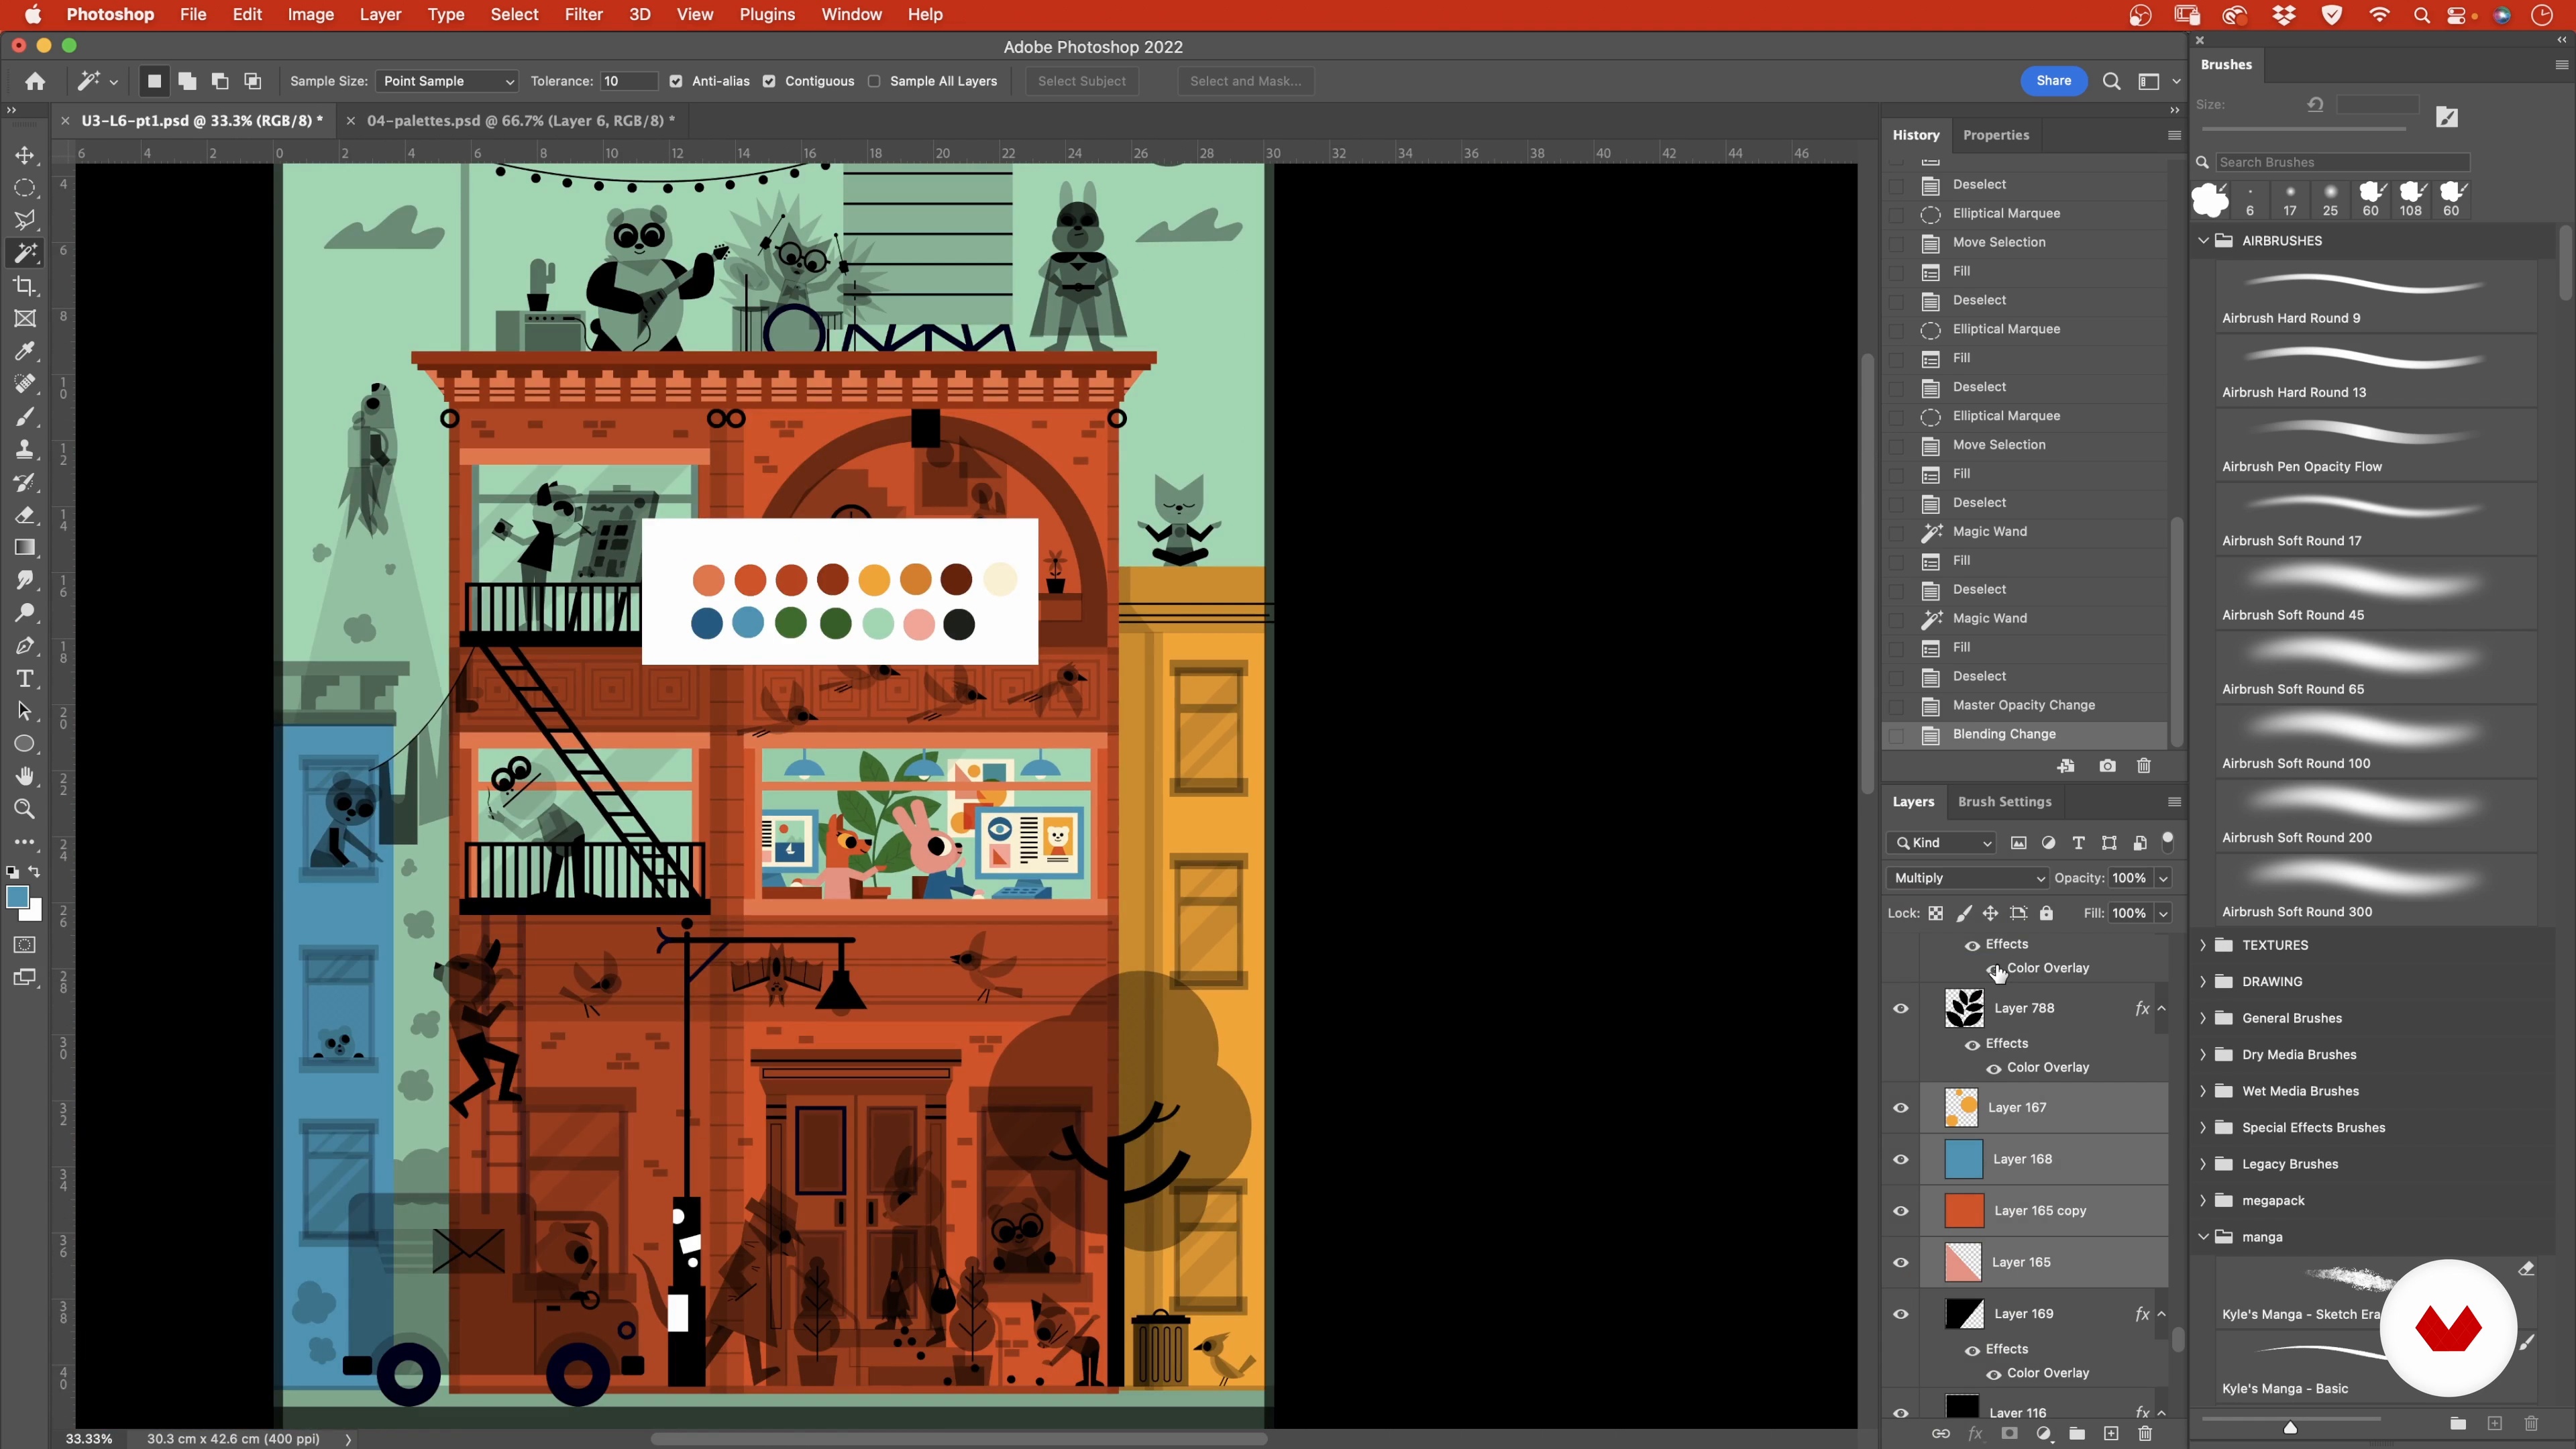Screen dimensions: 2576x1449
Task: Click the Select and Mask button
Action: tap(1245, 81)
